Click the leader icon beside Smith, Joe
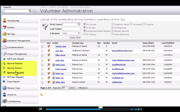180x112 pixels. 53,73
